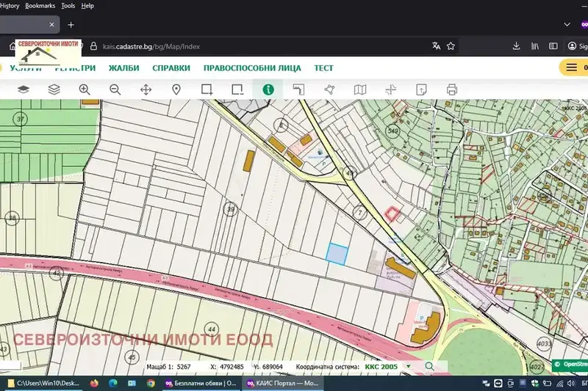This screenshot has width=588, height=391.
Task: Click the red outlined parcel on map
Action: 392,214
